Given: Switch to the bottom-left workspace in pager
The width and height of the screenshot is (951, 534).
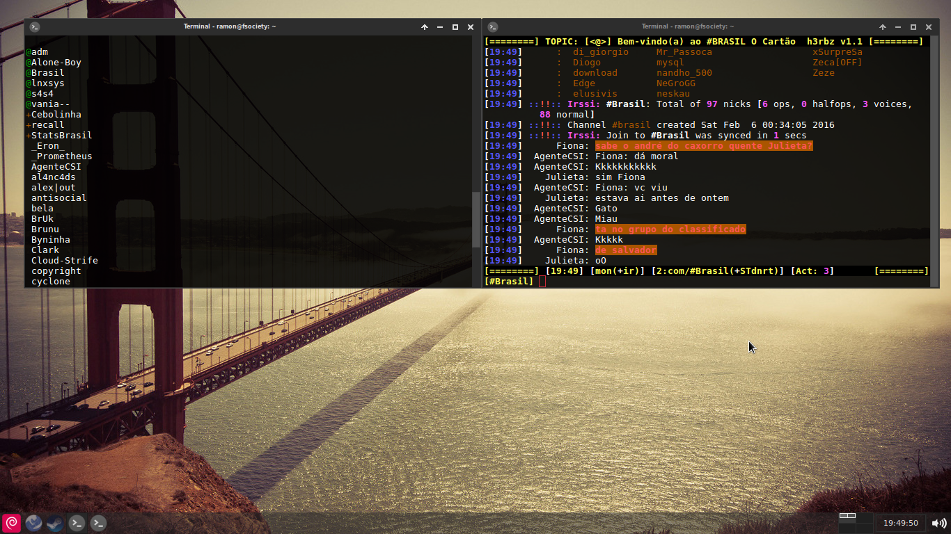Looking at the screenshot, I should coord(847,527).
